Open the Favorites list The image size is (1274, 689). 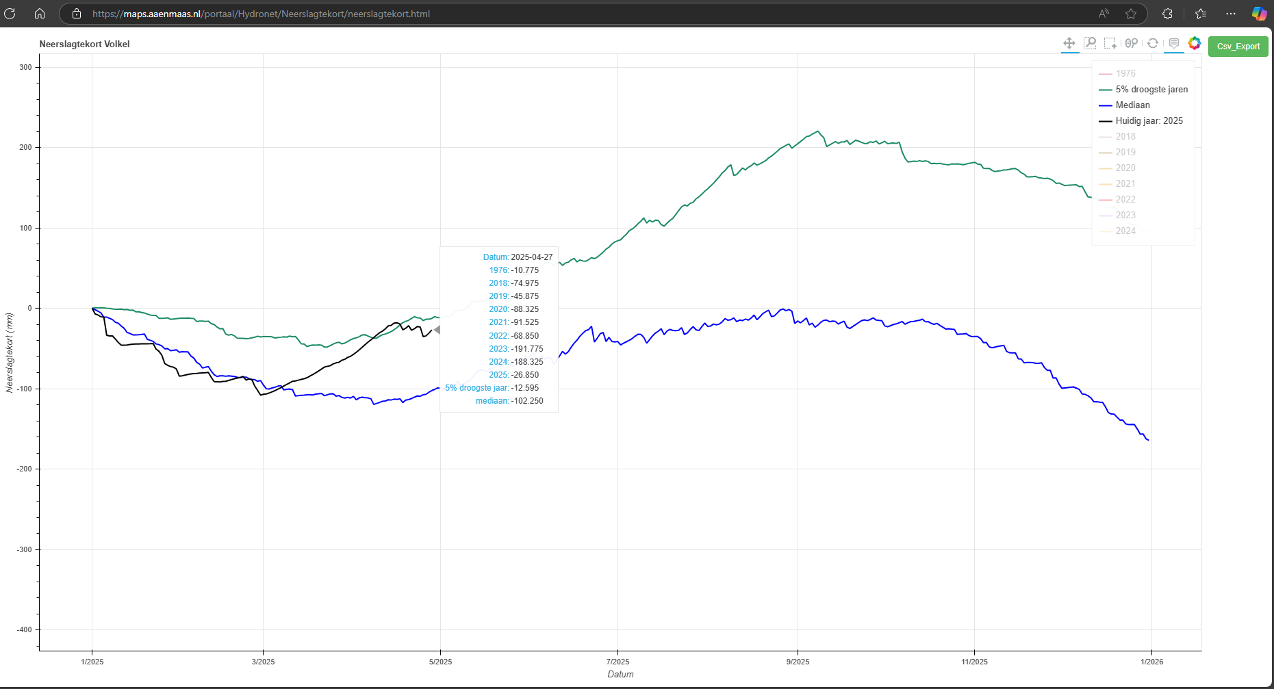(x=1201, y=14)
